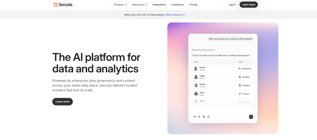Click Emma's avatar photo

(x=196, y=69)
